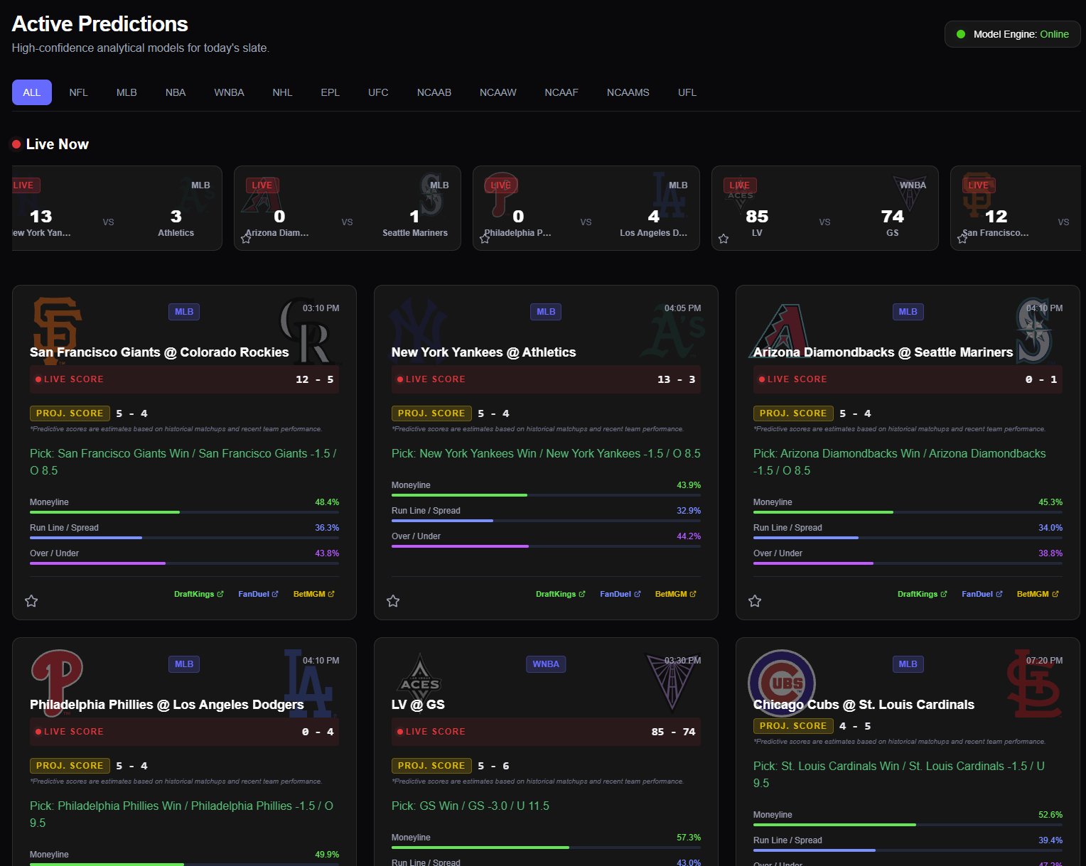Screen dimensions: 1086x866
Task: Click the Philadelphia Phillies logo on prediction card
Action: pos(58,683)
